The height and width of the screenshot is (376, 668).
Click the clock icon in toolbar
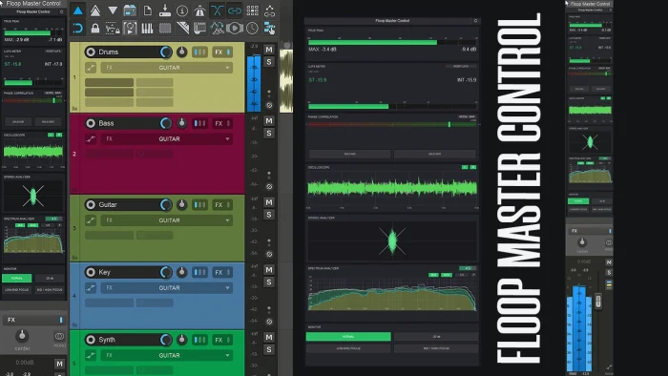(252, 29)
